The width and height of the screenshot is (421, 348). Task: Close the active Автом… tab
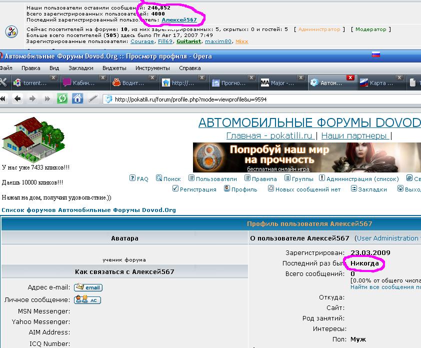tap(350, 78)
